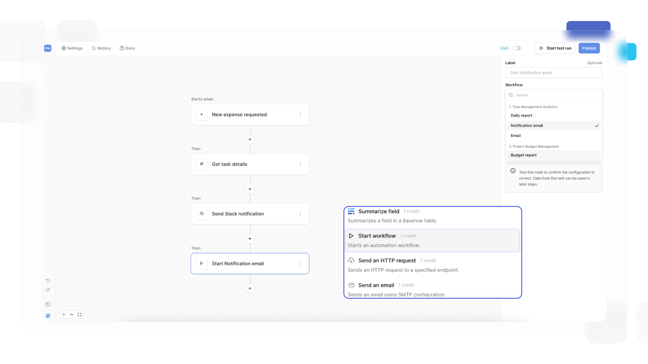Open the History view
The image size is (648, 364).
[x=101, y=48]
